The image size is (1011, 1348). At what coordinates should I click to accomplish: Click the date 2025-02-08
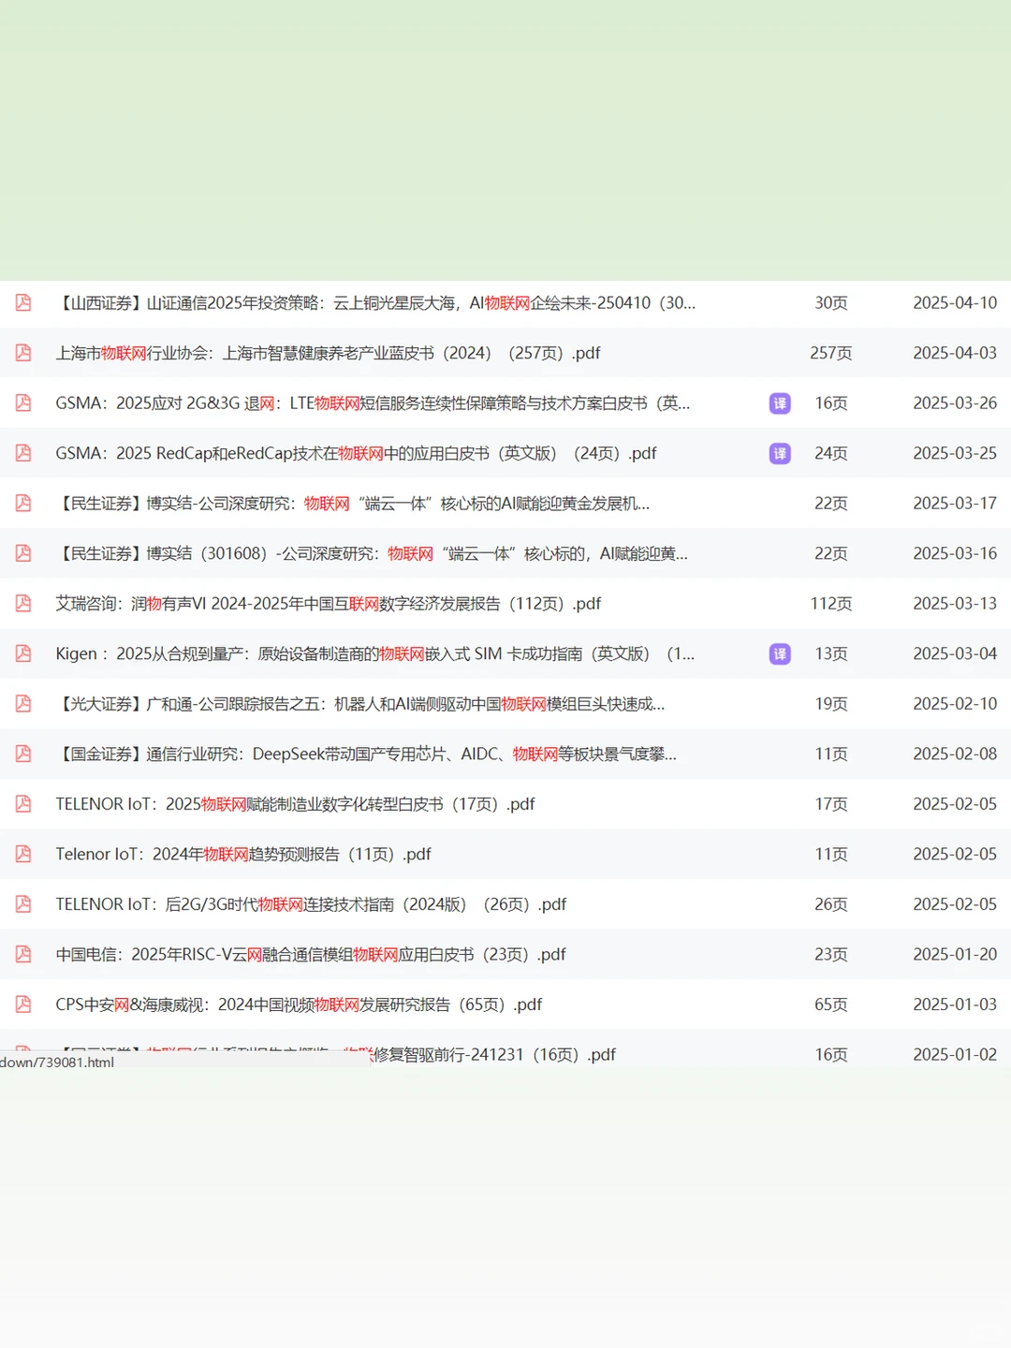[955, 754]
